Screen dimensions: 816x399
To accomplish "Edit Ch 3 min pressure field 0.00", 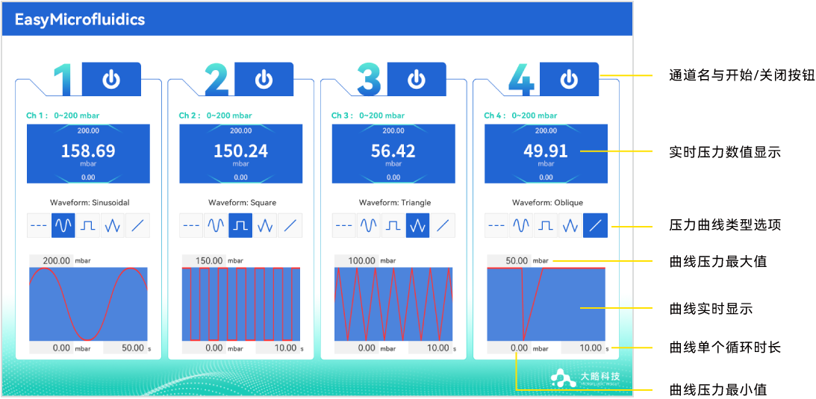I will [356, 348].
